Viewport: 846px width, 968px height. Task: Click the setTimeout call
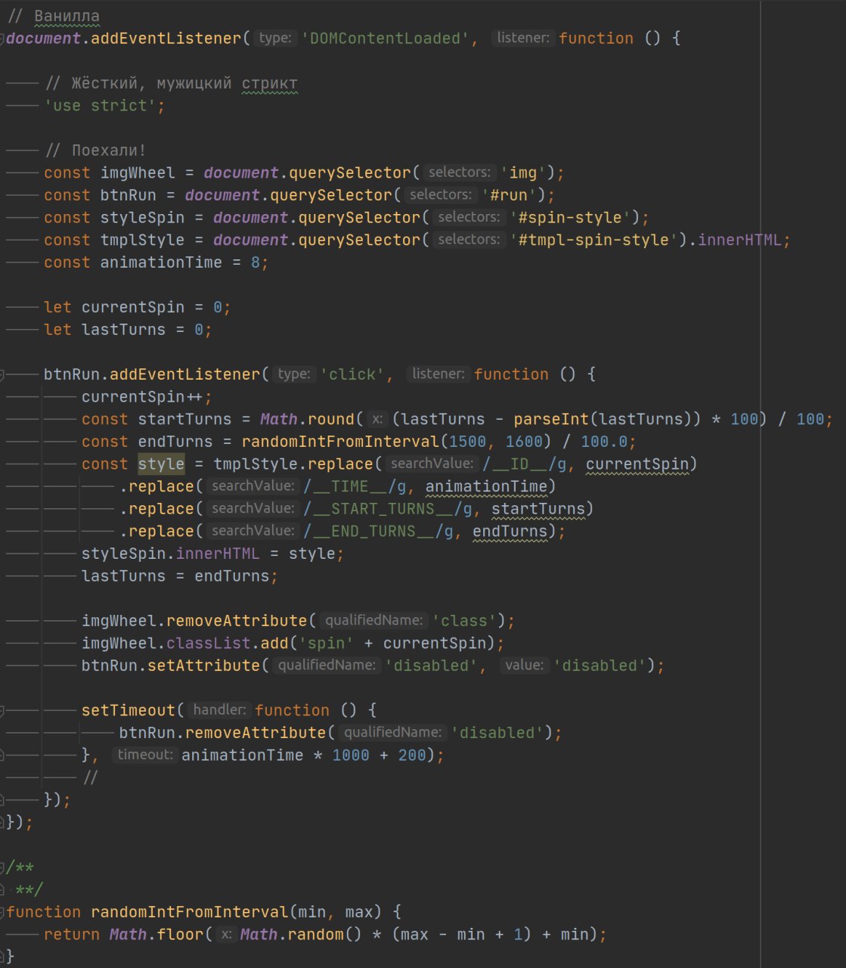click(129, 710)
